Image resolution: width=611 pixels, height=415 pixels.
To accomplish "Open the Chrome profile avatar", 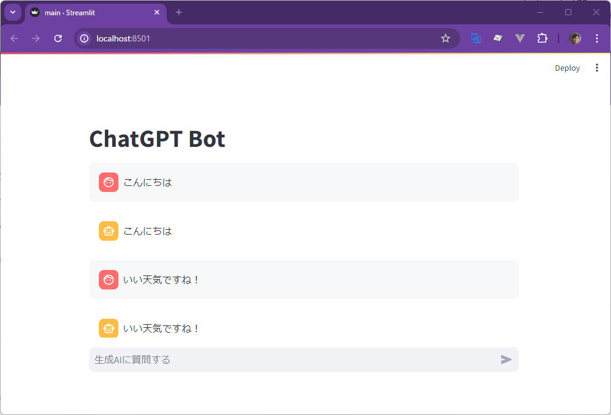I will [575, 38].
